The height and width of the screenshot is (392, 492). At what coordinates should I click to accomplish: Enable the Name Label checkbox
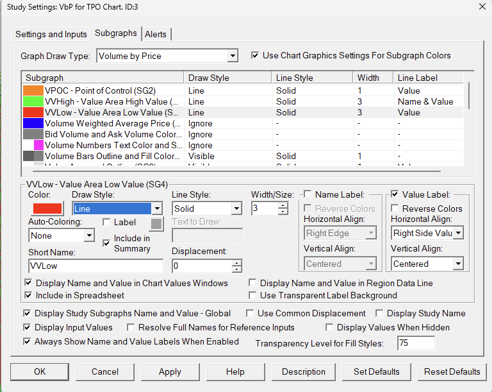(307, 194)
